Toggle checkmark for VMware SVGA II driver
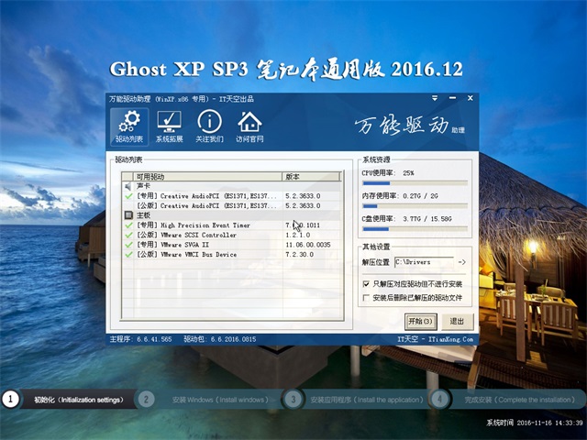Viewport: 587px width, 440px height. point(129,245)
